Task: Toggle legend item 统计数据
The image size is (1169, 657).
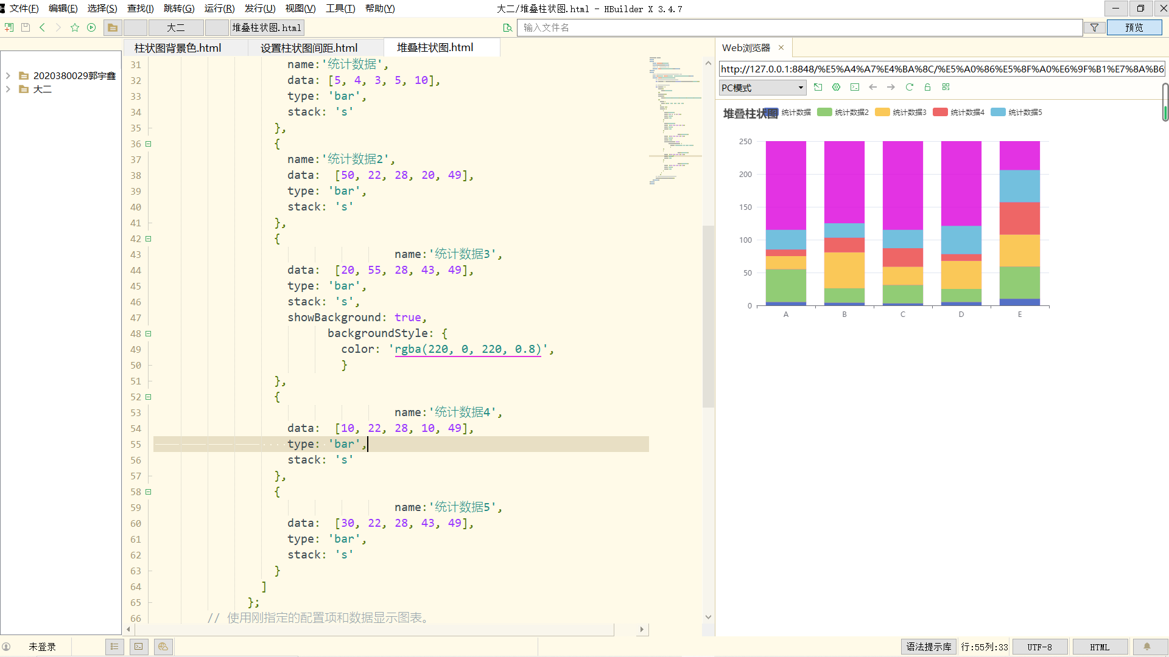Action: [x=788, y=112]
